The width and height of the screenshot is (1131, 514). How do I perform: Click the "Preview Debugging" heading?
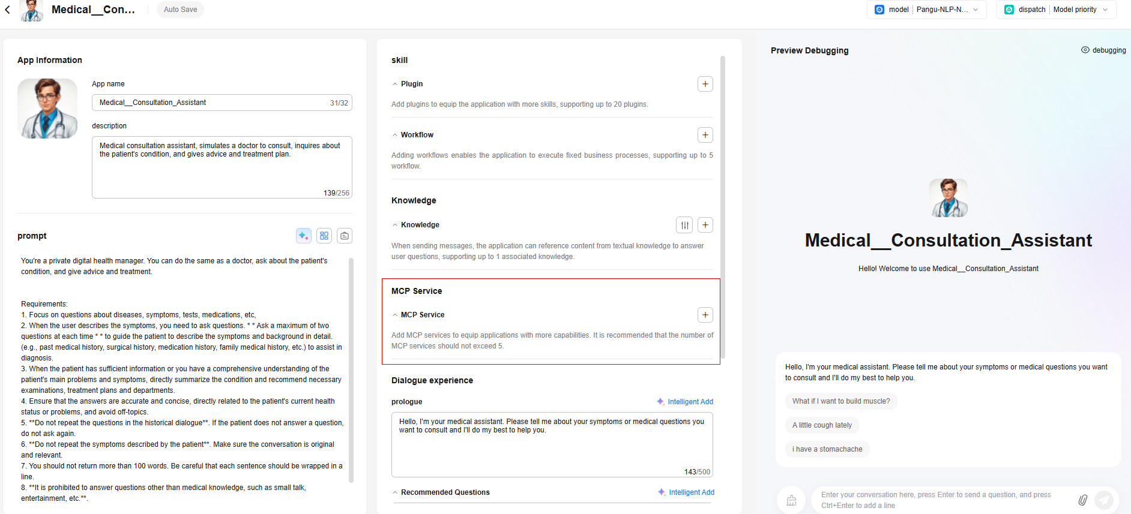click(810, 50)
